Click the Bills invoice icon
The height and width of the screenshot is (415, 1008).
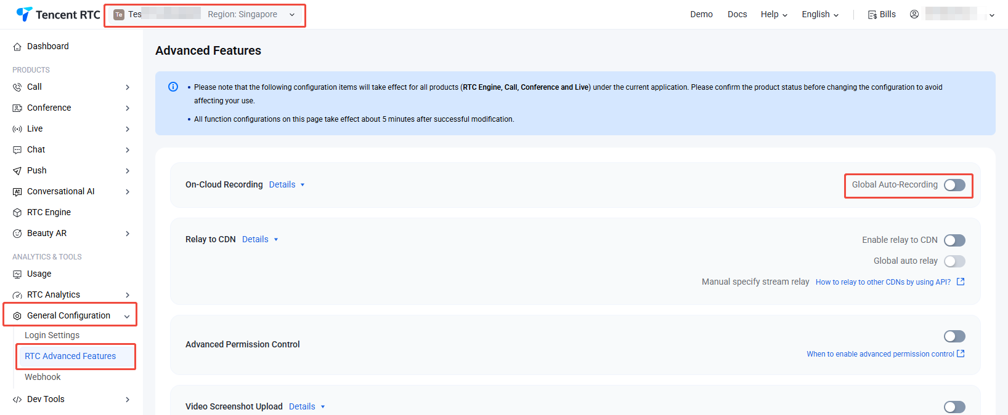872,15
